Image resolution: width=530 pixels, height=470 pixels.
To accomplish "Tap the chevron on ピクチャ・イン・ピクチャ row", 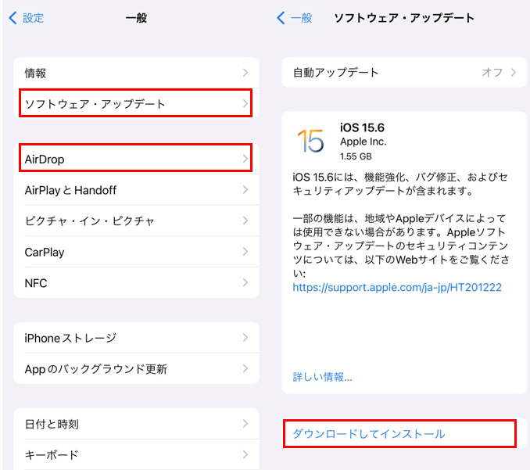I will coord(245,221).
